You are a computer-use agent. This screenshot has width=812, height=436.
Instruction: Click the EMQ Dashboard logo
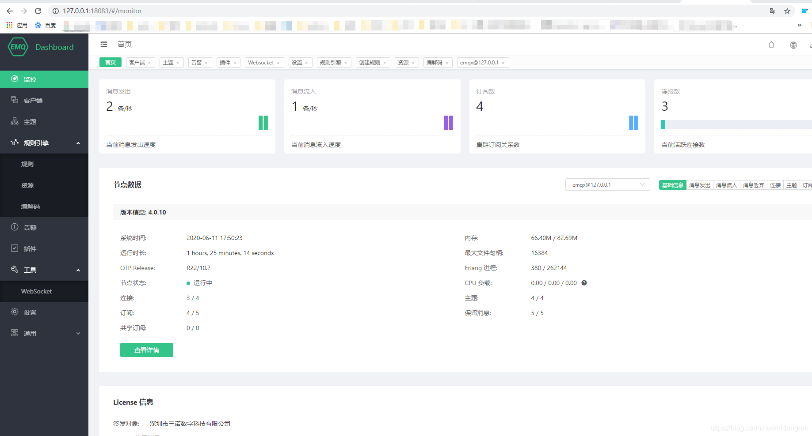41,47
